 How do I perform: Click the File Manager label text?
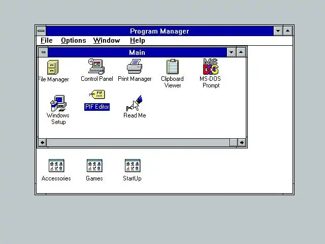[54, 79]
